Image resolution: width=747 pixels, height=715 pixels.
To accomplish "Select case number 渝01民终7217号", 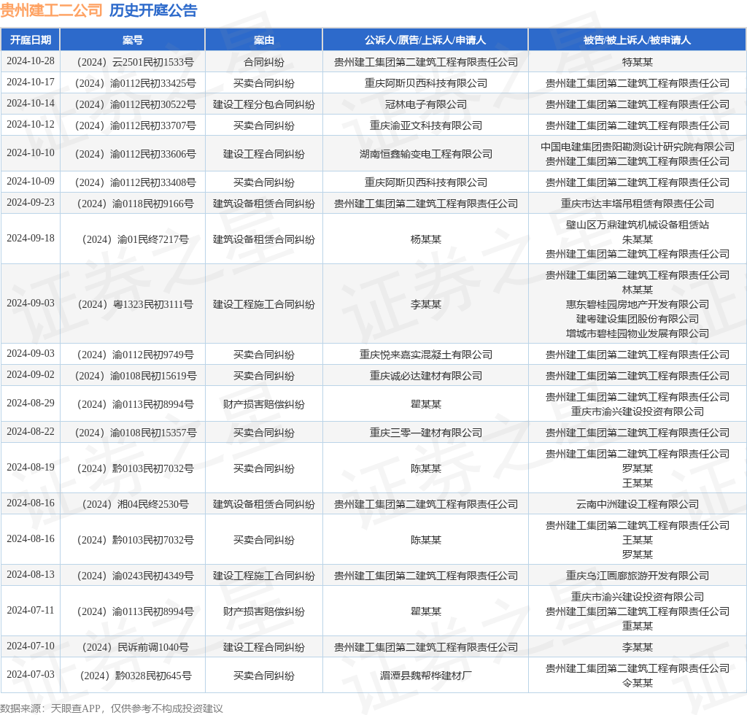I will pos(135,239).
